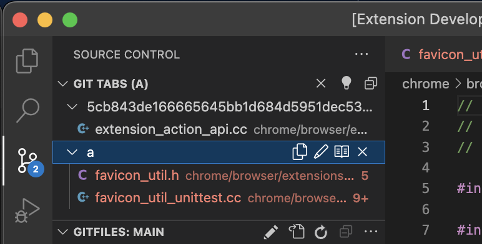482x244 pixels.
Task: Click the open-book icon on group a
Action: (x=342, y=152)
